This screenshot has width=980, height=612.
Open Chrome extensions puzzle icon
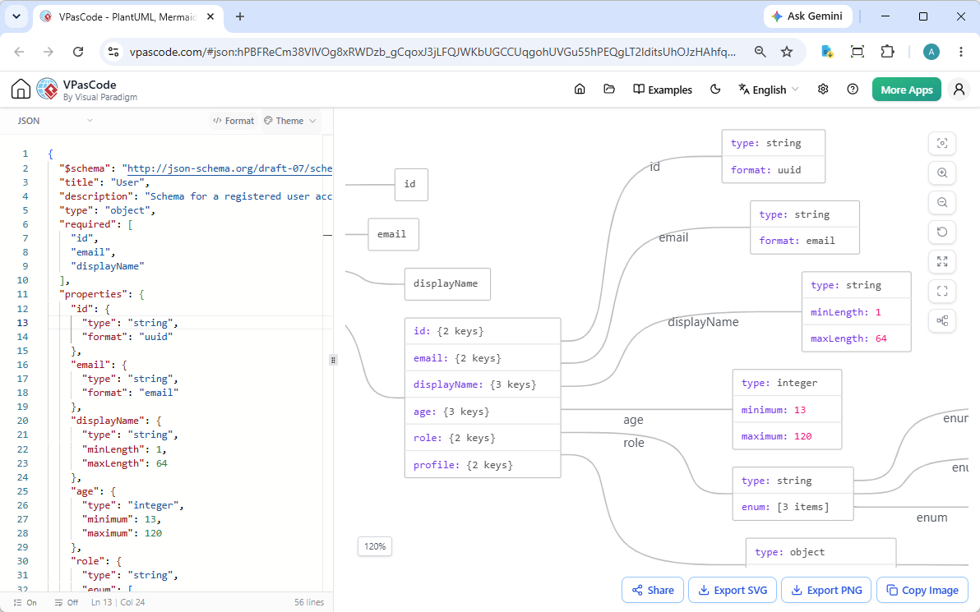click(x=887, y=52)
